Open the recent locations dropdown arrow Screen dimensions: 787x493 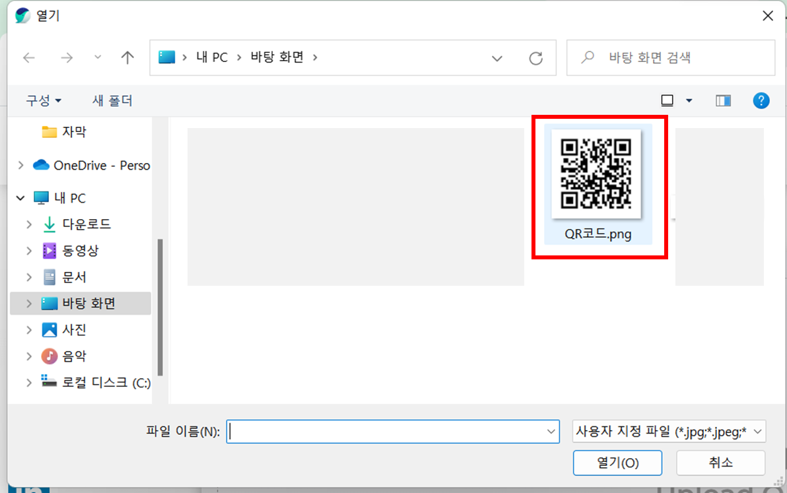(98, 57)
